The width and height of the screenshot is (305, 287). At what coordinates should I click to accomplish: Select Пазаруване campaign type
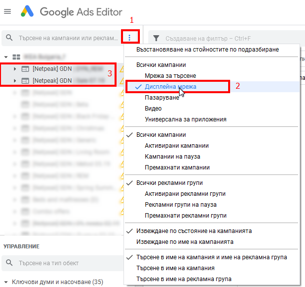pyautogui.click(x=162, y=98)
